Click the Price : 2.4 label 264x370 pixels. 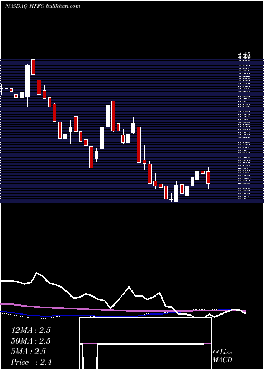32,362
